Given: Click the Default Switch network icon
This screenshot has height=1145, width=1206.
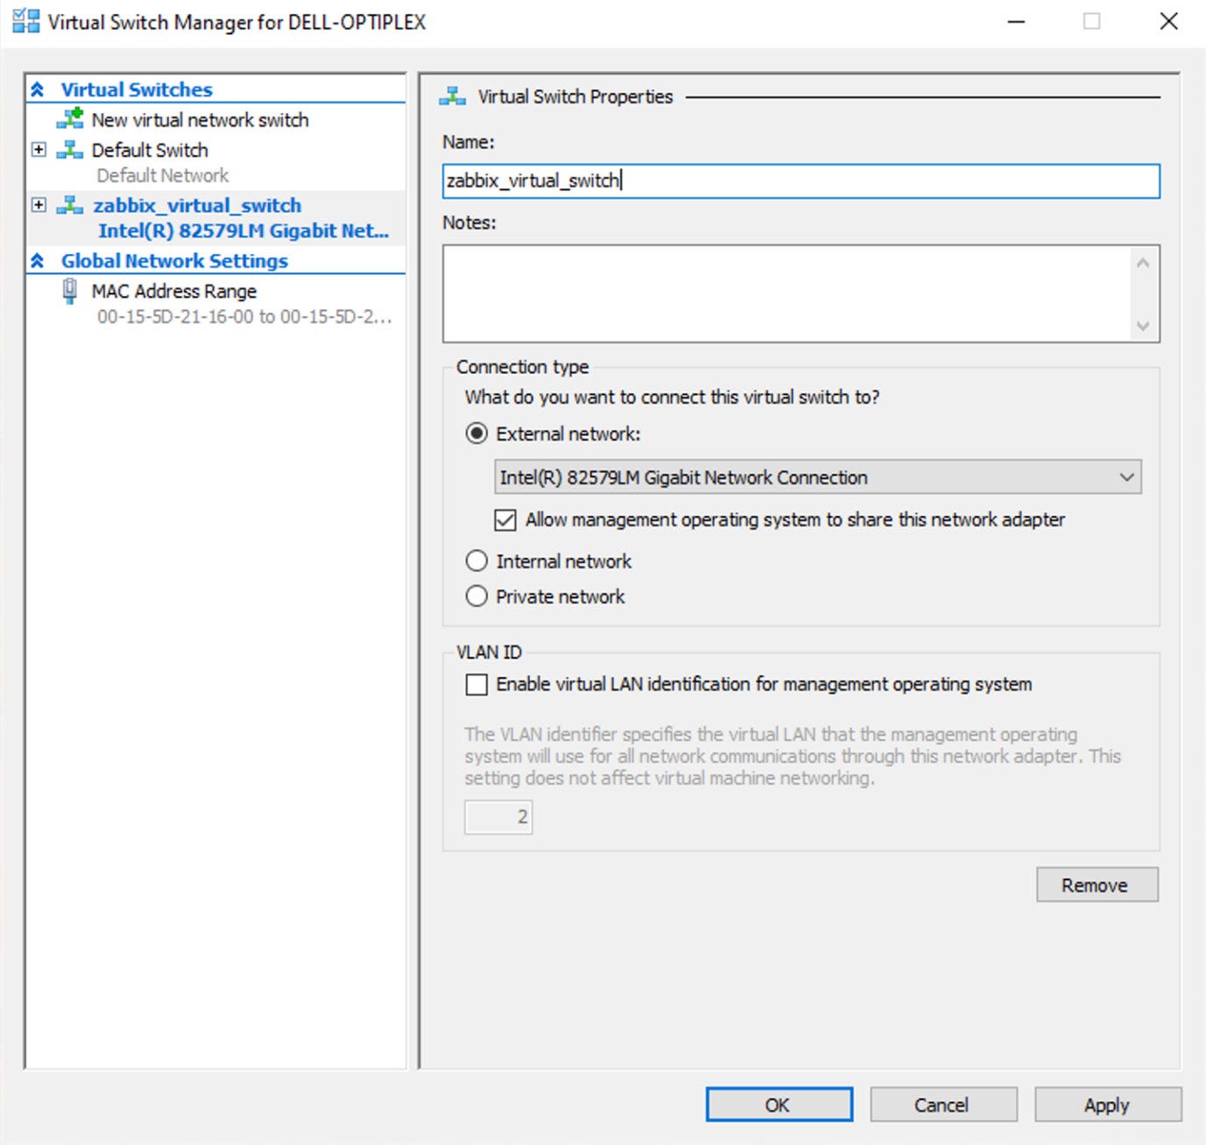Looking at the screenshot, I should 70,150.
